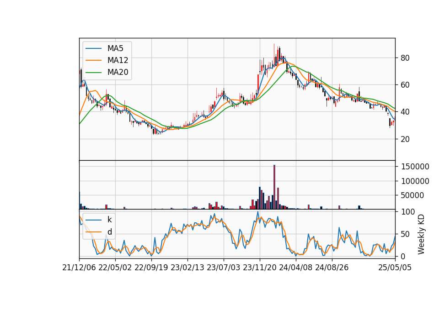This screenshot has width=439, height=315.
Task: Click the volume axis value 150000
Action: (x=415, y=167)
